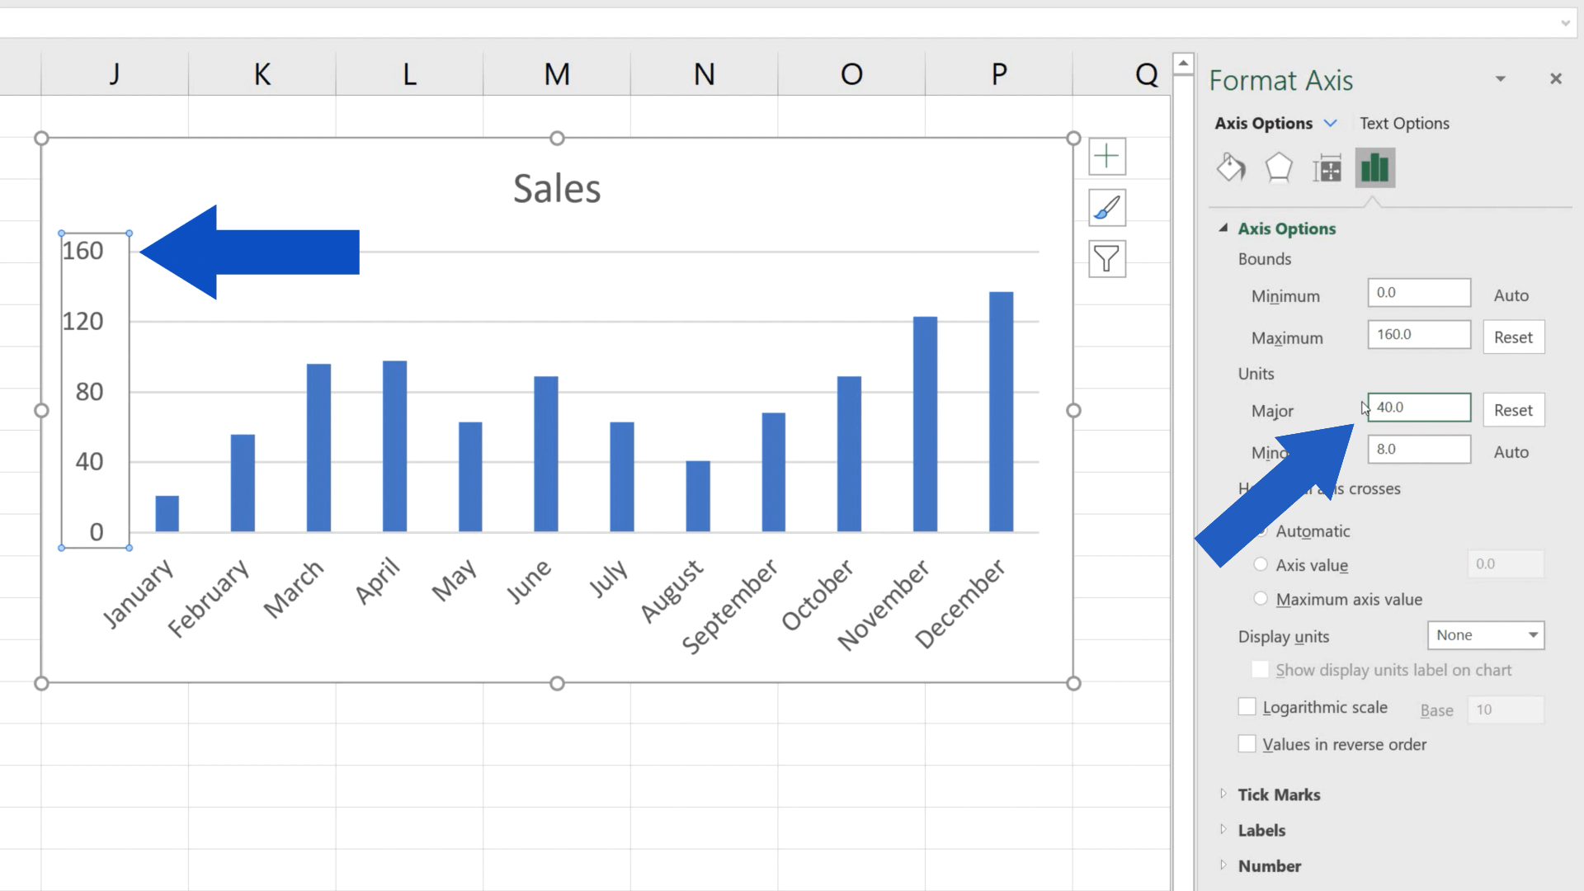Select Maximum axis value radio button

1261,599
